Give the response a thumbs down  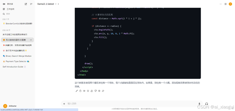pyautogui.click(x=96, y=91)
